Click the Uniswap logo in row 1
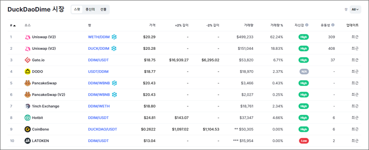 point(28,37)
